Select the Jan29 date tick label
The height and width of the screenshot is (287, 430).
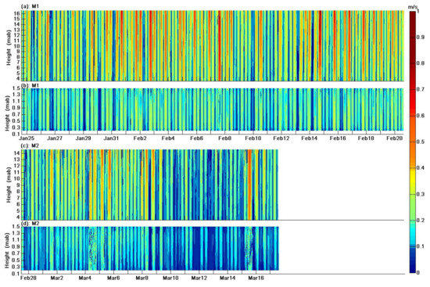click(x=83, y=138)
